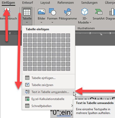Viewport: 115px width, 118px height.
Task: Switch to the Referenzen tab
Action: pyautogui.click(x=65, y=3)
